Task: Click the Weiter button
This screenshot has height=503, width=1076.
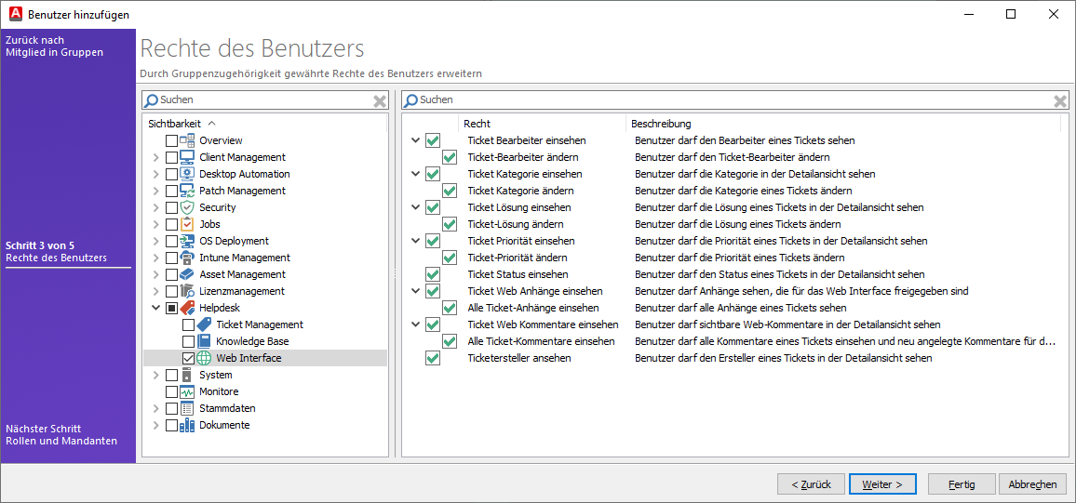Action: click(882, 483)
